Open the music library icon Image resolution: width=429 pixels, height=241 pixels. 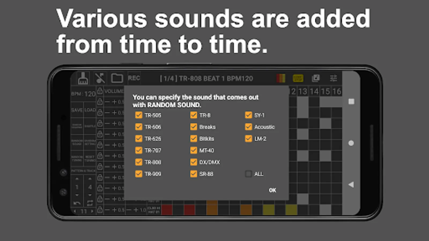pos(316,78)
